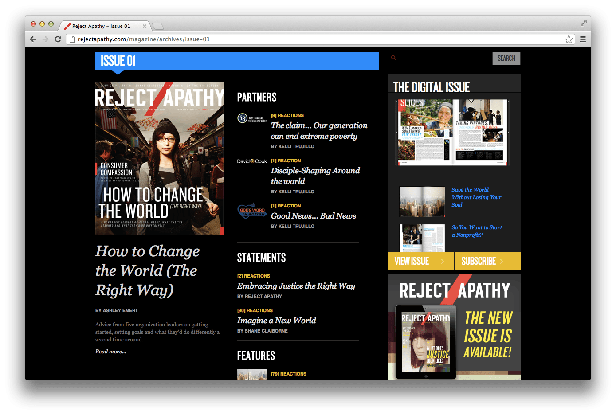Image resolution: width=616 pixels, height=415 pixels.
Task: Click the SEARCH button
Action: click(506, 58)
